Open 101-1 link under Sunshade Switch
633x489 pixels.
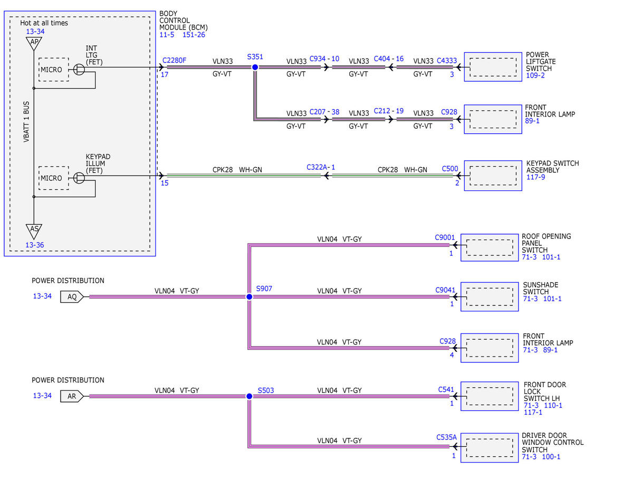click(x=552, y=299)
